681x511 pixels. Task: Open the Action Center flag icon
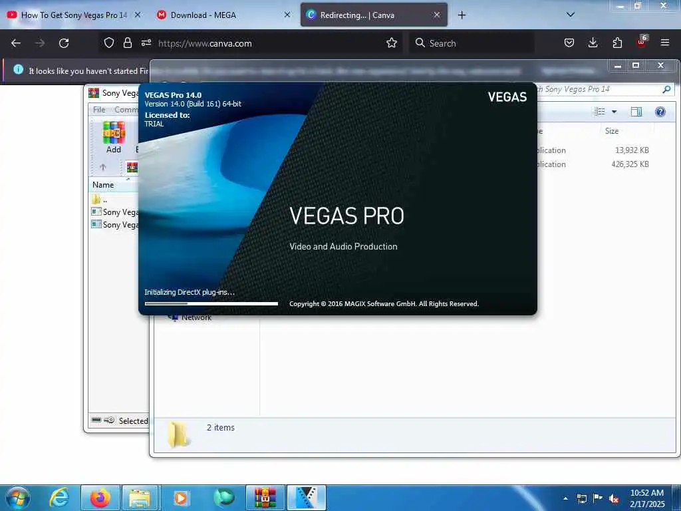coord(598,498)
